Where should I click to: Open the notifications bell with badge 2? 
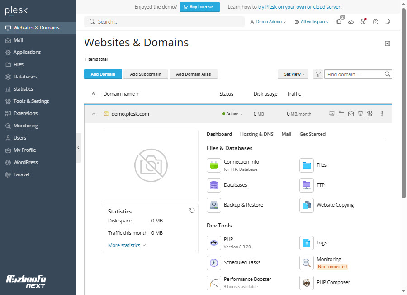[339, 21]
